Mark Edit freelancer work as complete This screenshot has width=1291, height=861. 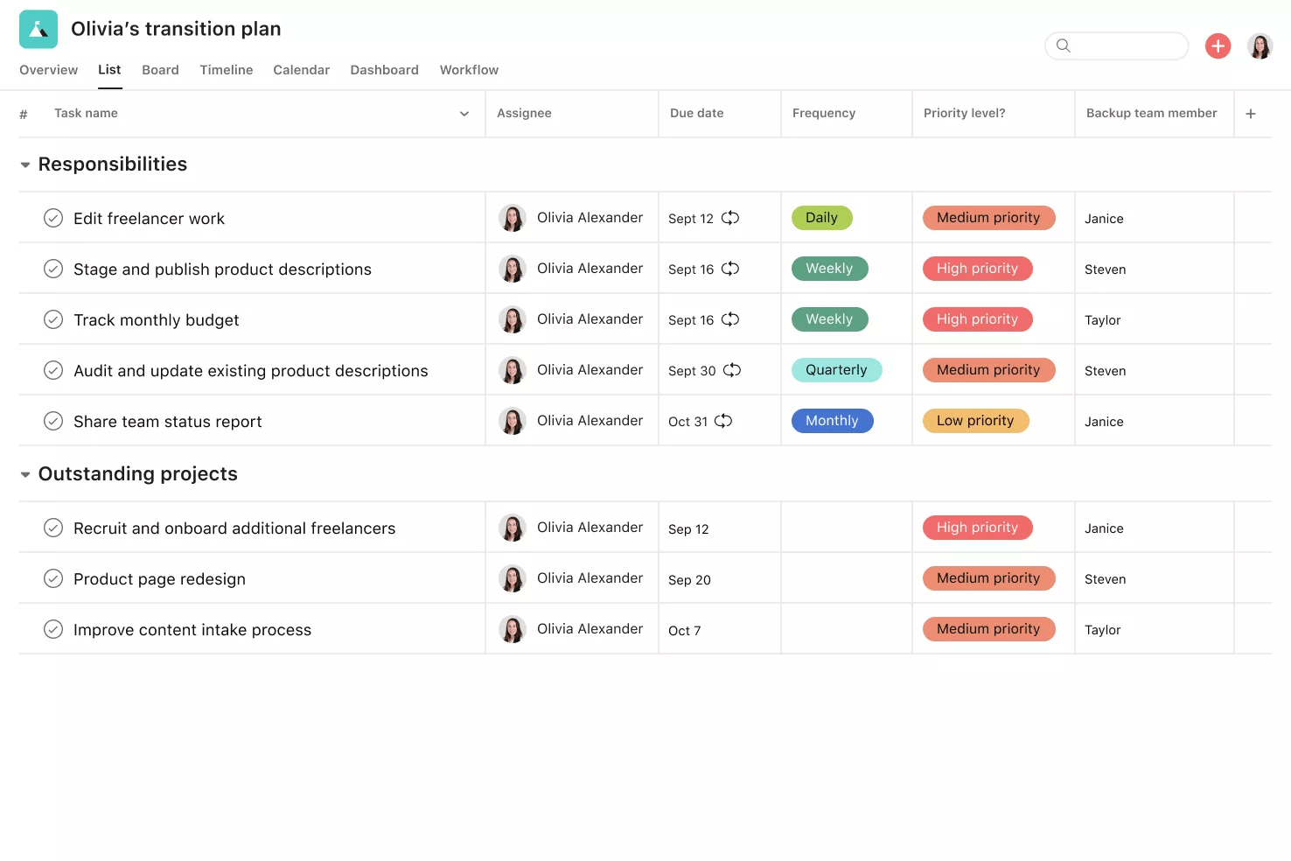pos(53,218)
